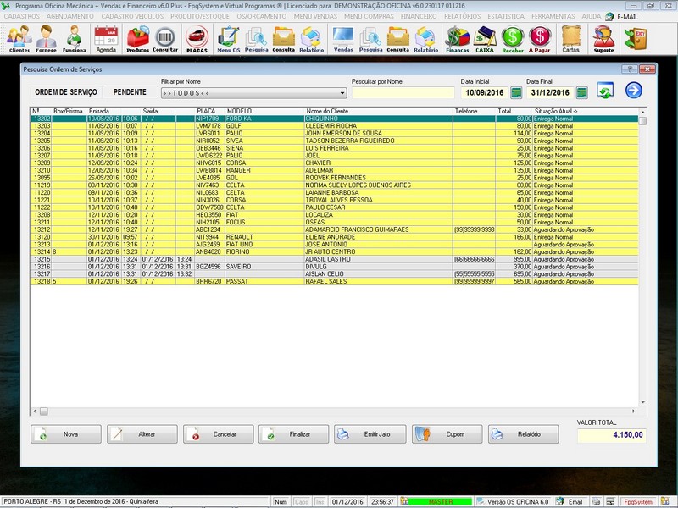Open the Finanças icon

point(458,39)
